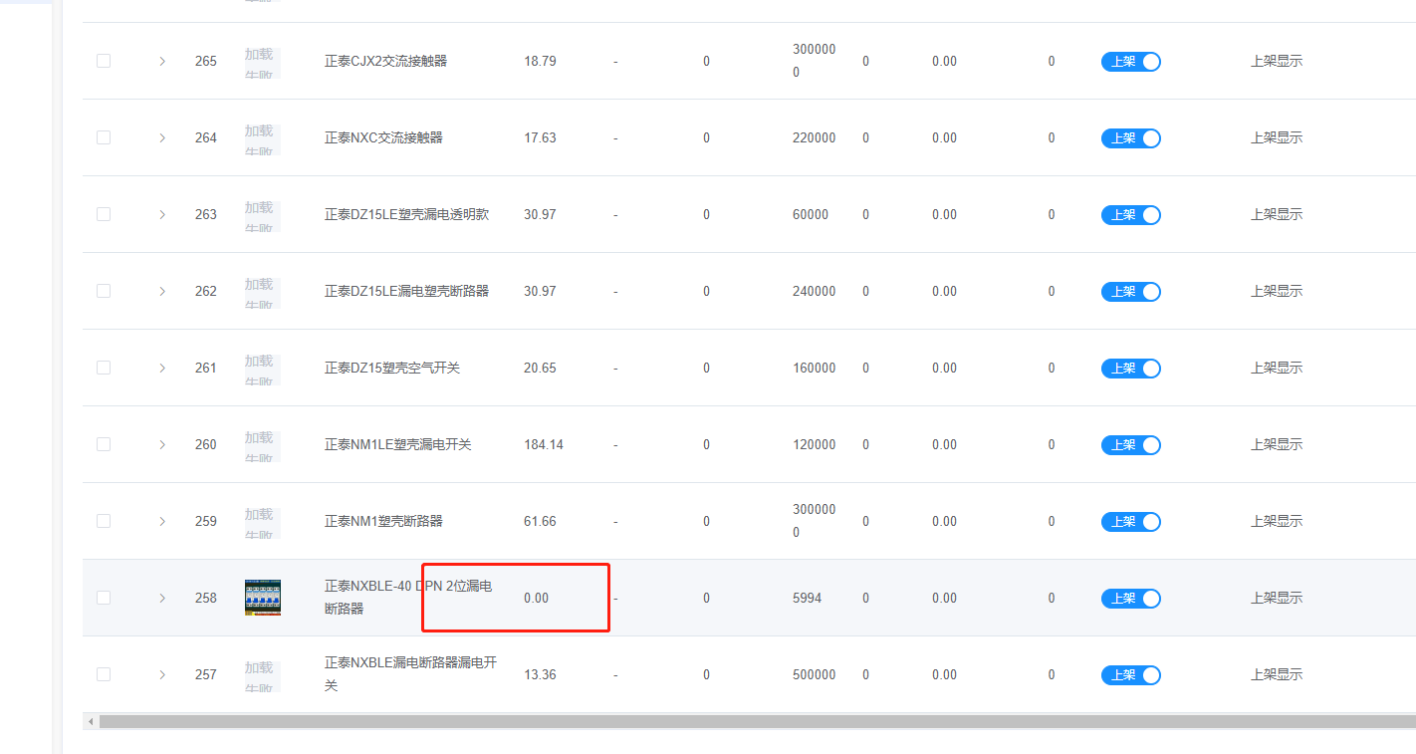The image size is (1416, 754).
Task: Tick the checkbox for product 259
Action: coord(104,521)
